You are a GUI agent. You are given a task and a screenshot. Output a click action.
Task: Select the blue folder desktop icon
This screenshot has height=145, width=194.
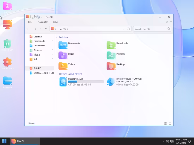coord(7,81)
